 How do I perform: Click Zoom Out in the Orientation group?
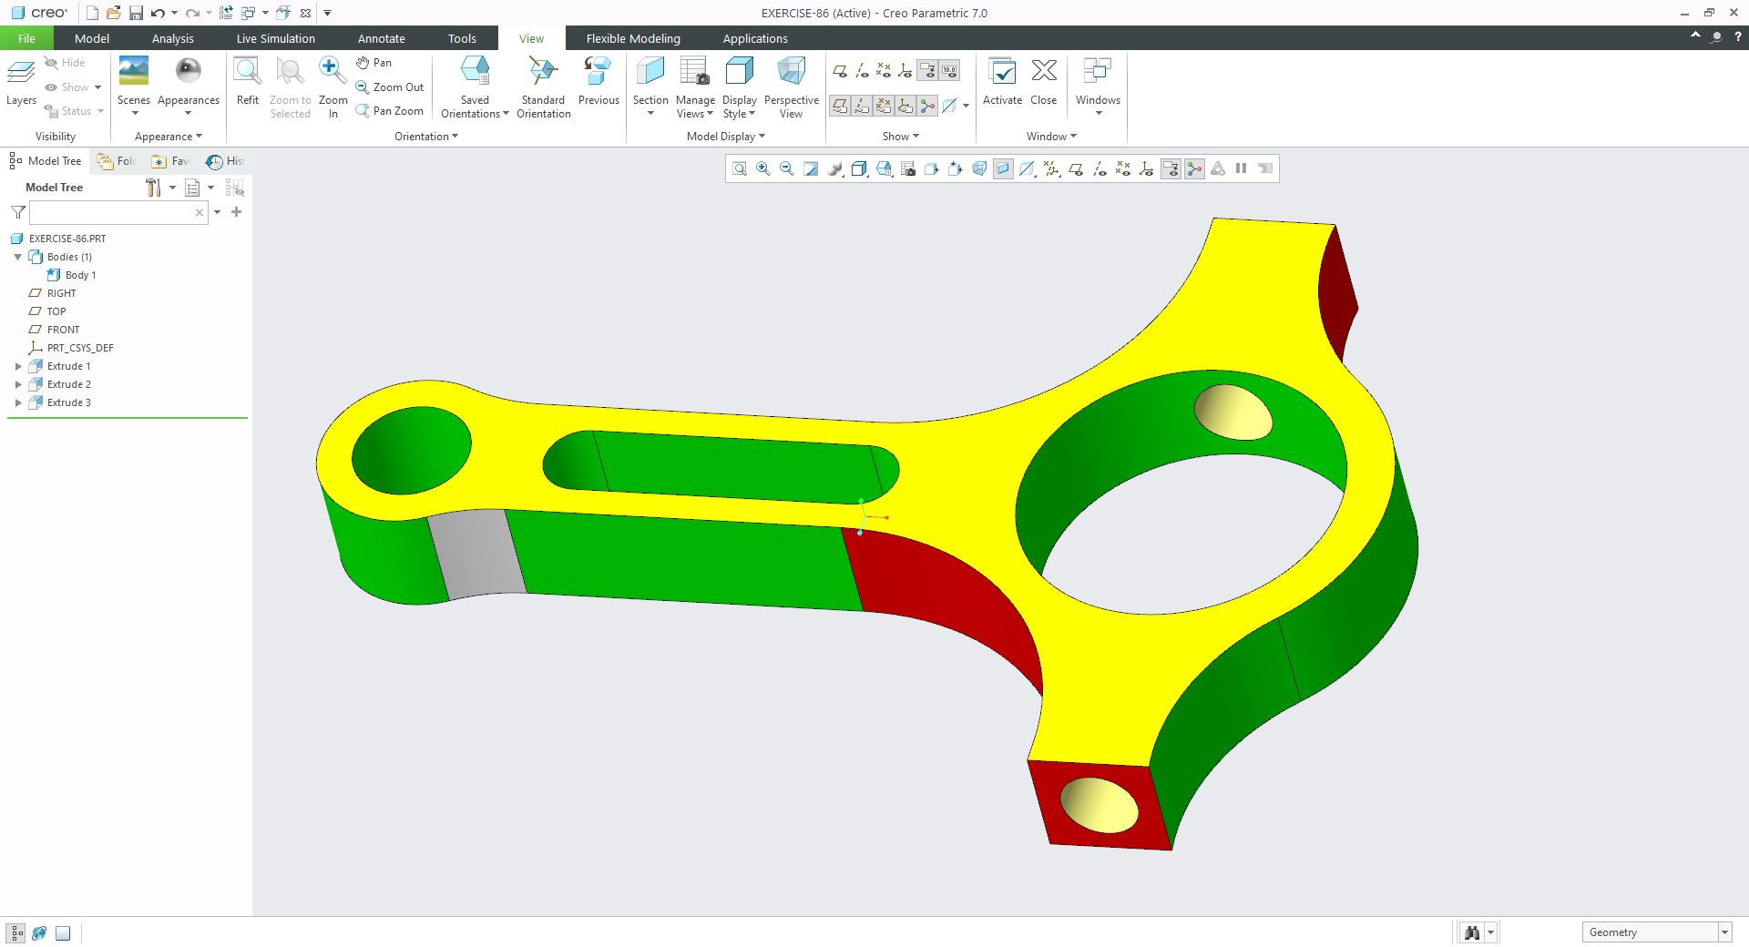point(390,87)
